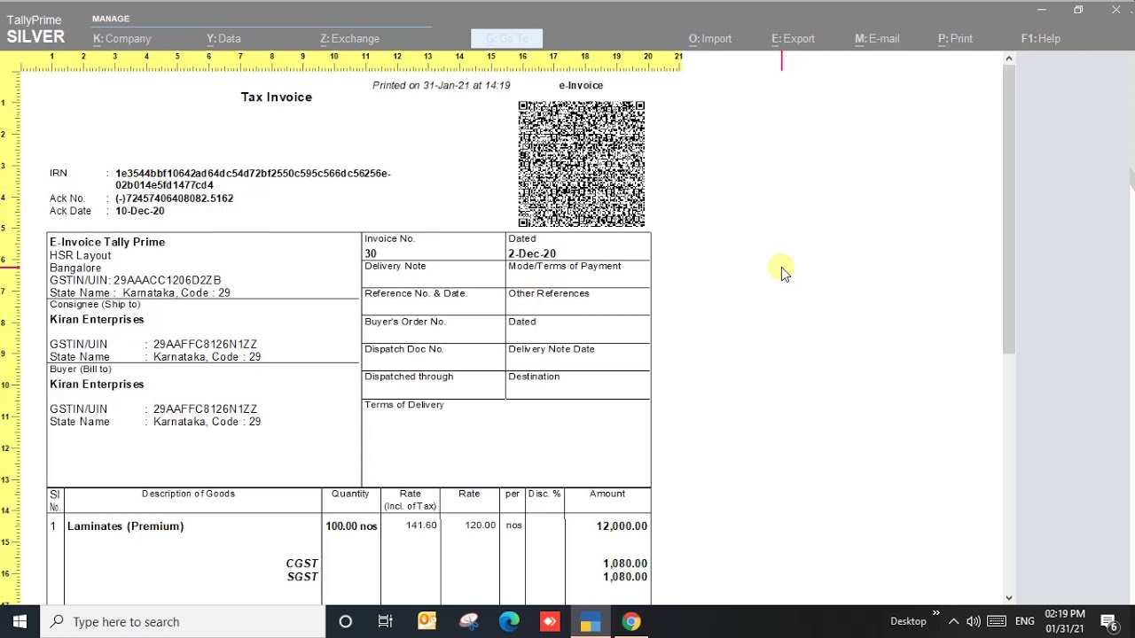Switch to the TallyPrime taskbar icon
The width and height of the screenshot is (1135, 638).
click(591, 622)
